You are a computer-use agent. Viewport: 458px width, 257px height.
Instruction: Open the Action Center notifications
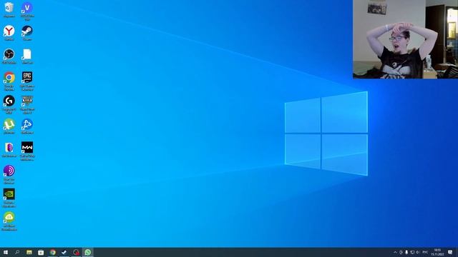tap(450, 252)
